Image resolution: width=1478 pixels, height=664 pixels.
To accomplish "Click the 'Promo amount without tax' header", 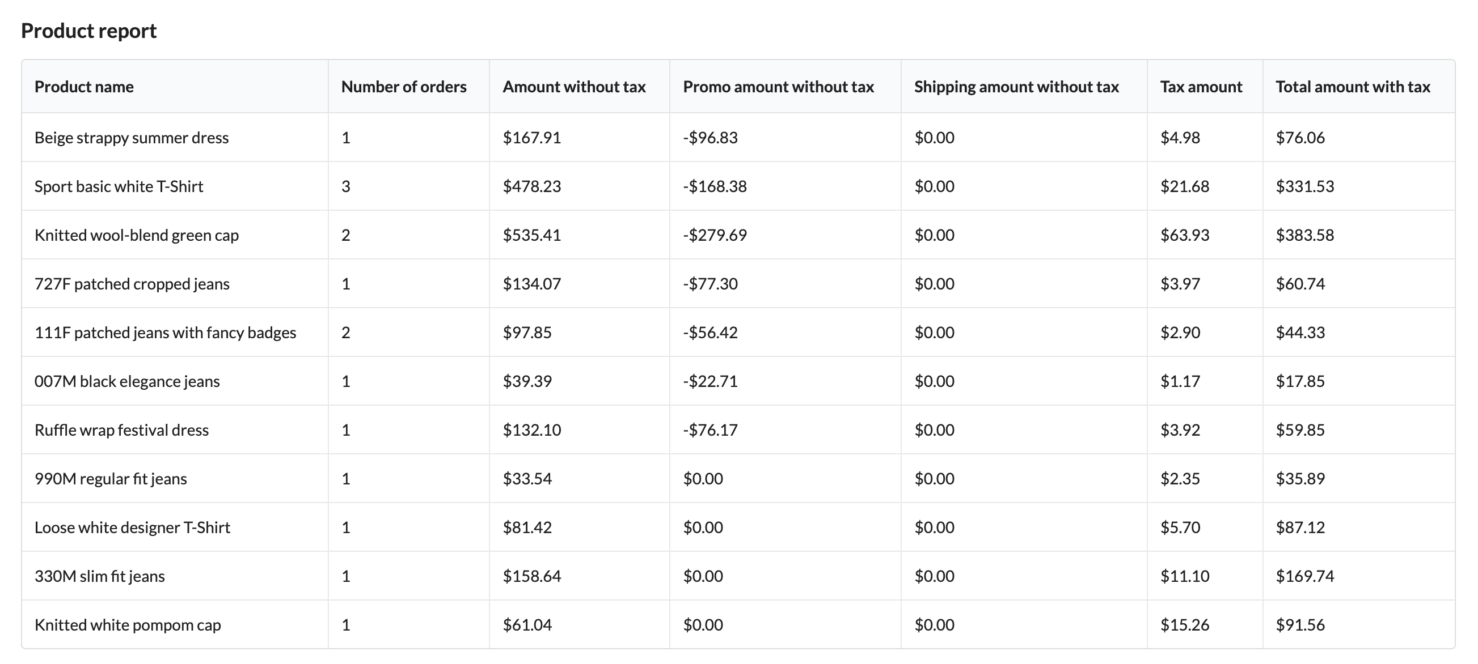I will tap(779, 87).
